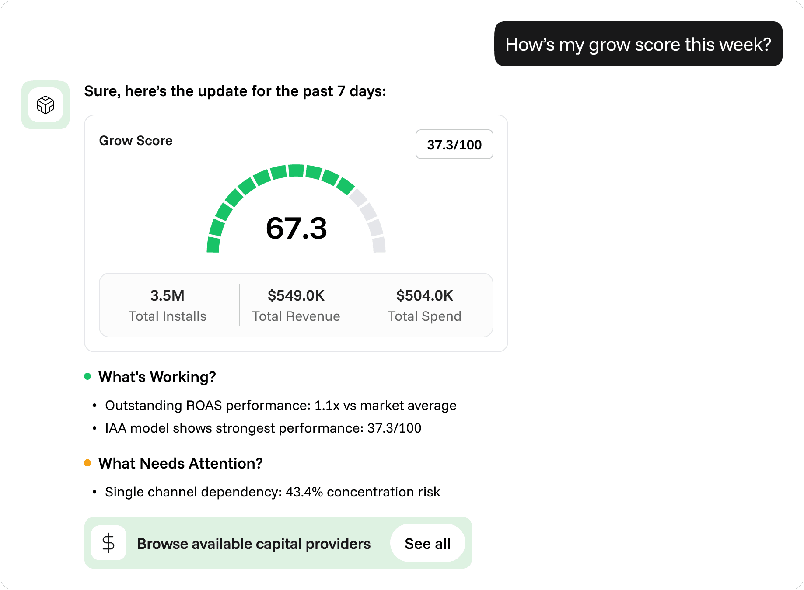
Task: Click the Grow Score gauge arc
Action: [x=296, y=208]
